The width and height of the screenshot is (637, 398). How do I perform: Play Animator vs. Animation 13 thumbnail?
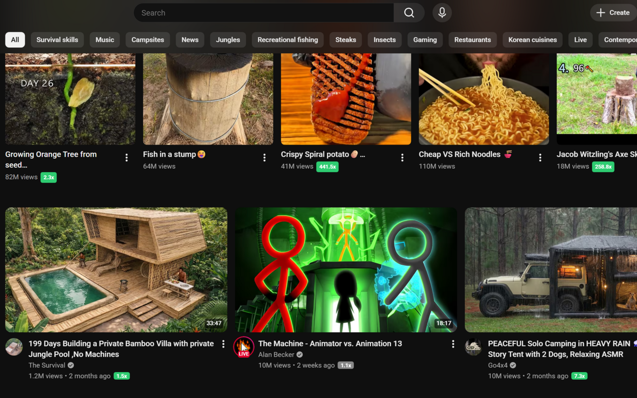click(346, 270)
